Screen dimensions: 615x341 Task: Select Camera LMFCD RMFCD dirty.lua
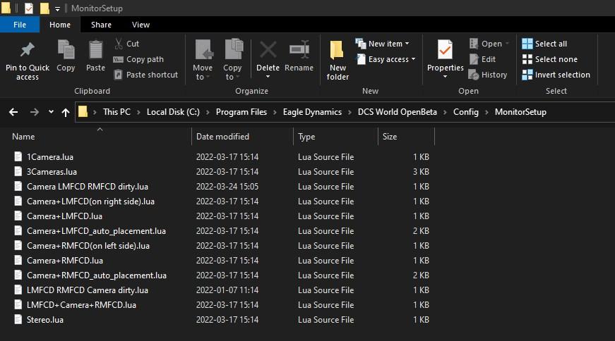click(x=88, y=187)
